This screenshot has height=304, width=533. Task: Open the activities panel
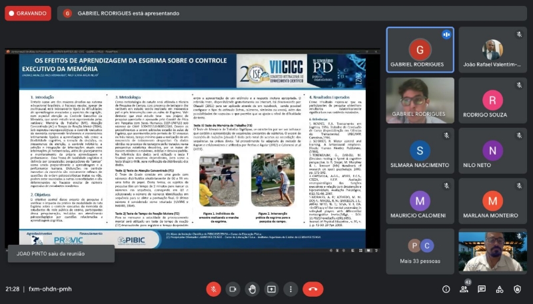[499, 289]
